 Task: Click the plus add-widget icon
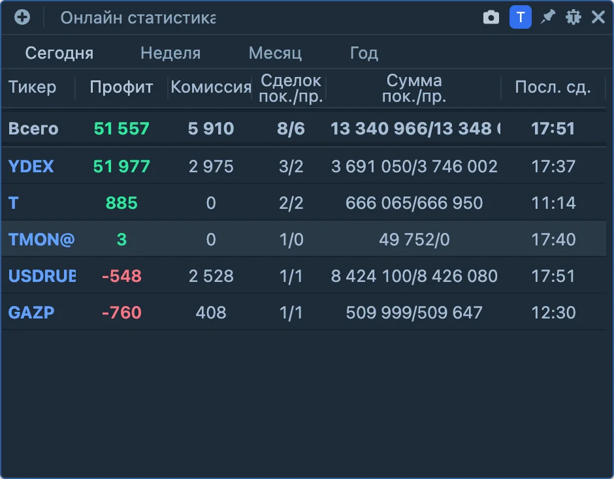[x=22, y=17]
